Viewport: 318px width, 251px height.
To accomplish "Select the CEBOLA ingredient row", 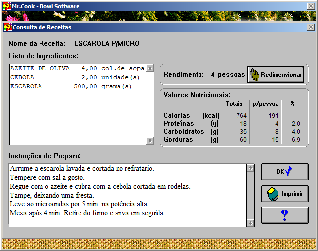I will (77, 77).
